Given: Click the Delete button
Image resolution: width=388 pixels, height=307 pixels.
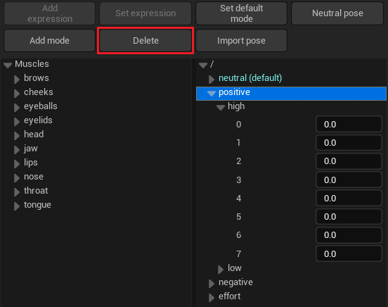Looking at the screenshot, I should (x=145, y=41).
